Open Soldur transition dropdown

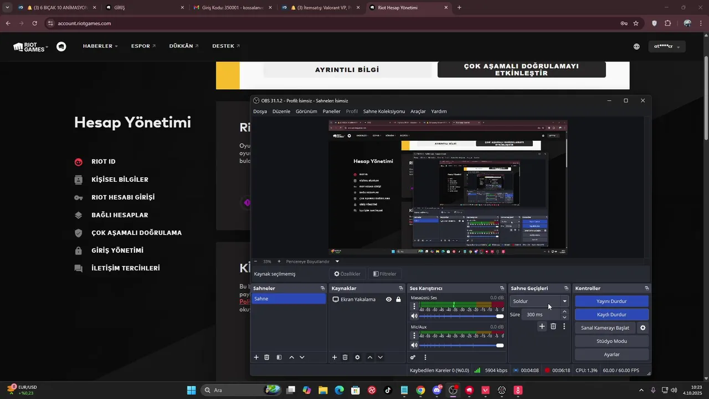click(x=540, y=301)
